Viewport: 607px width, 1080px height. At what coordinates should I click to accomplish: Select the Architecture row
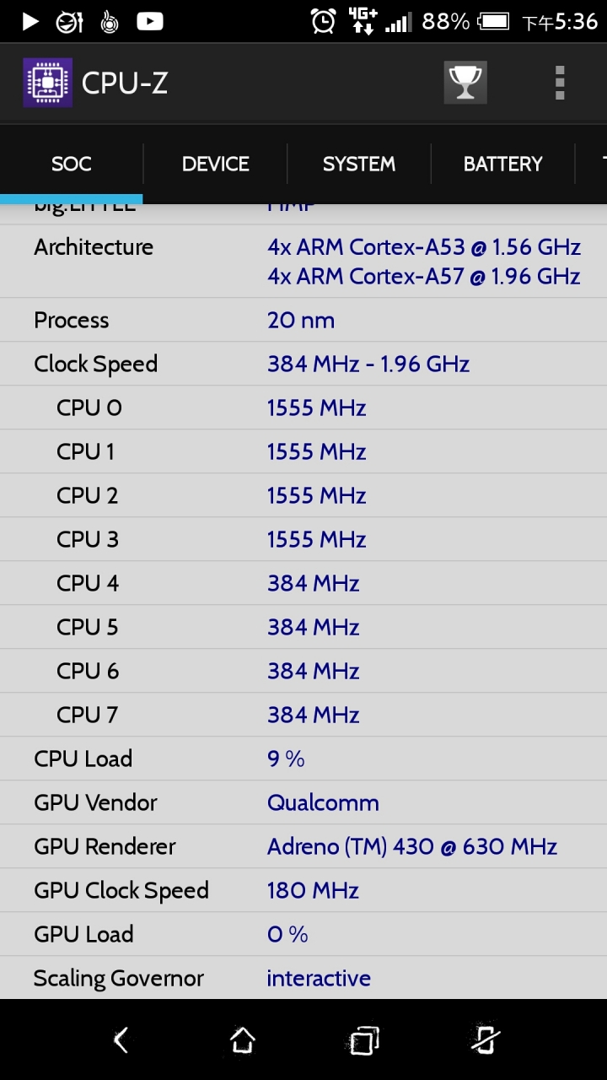303,262
